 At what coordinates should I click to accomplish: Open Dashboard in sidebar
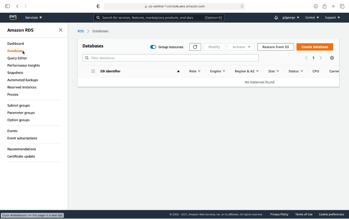(x=16, y=43)
